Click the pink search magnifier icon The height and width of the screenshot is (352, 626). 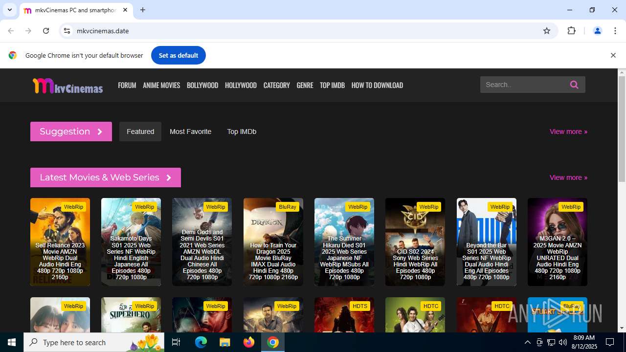pos(574,85)
